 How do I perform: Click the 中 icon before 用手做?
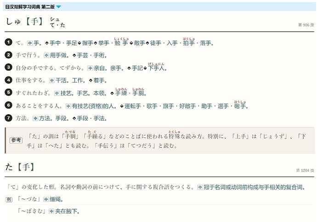tap(46, 55)
